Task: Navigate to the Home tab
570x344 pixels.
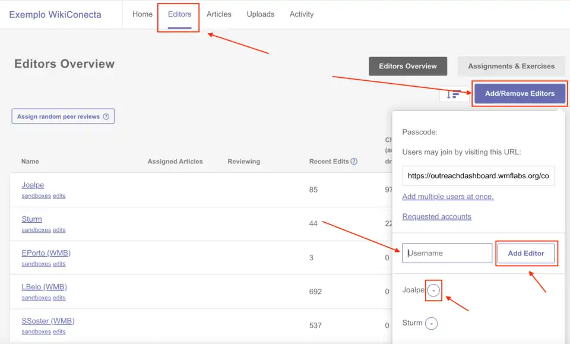Action: (x=142, y=14)
